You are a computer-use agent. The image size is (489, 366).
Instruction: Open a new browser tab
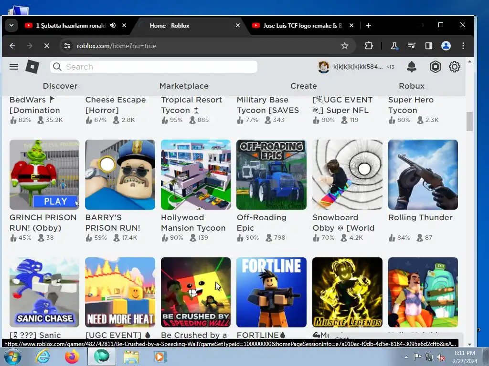pyautogui.click(x=369, y=25)
